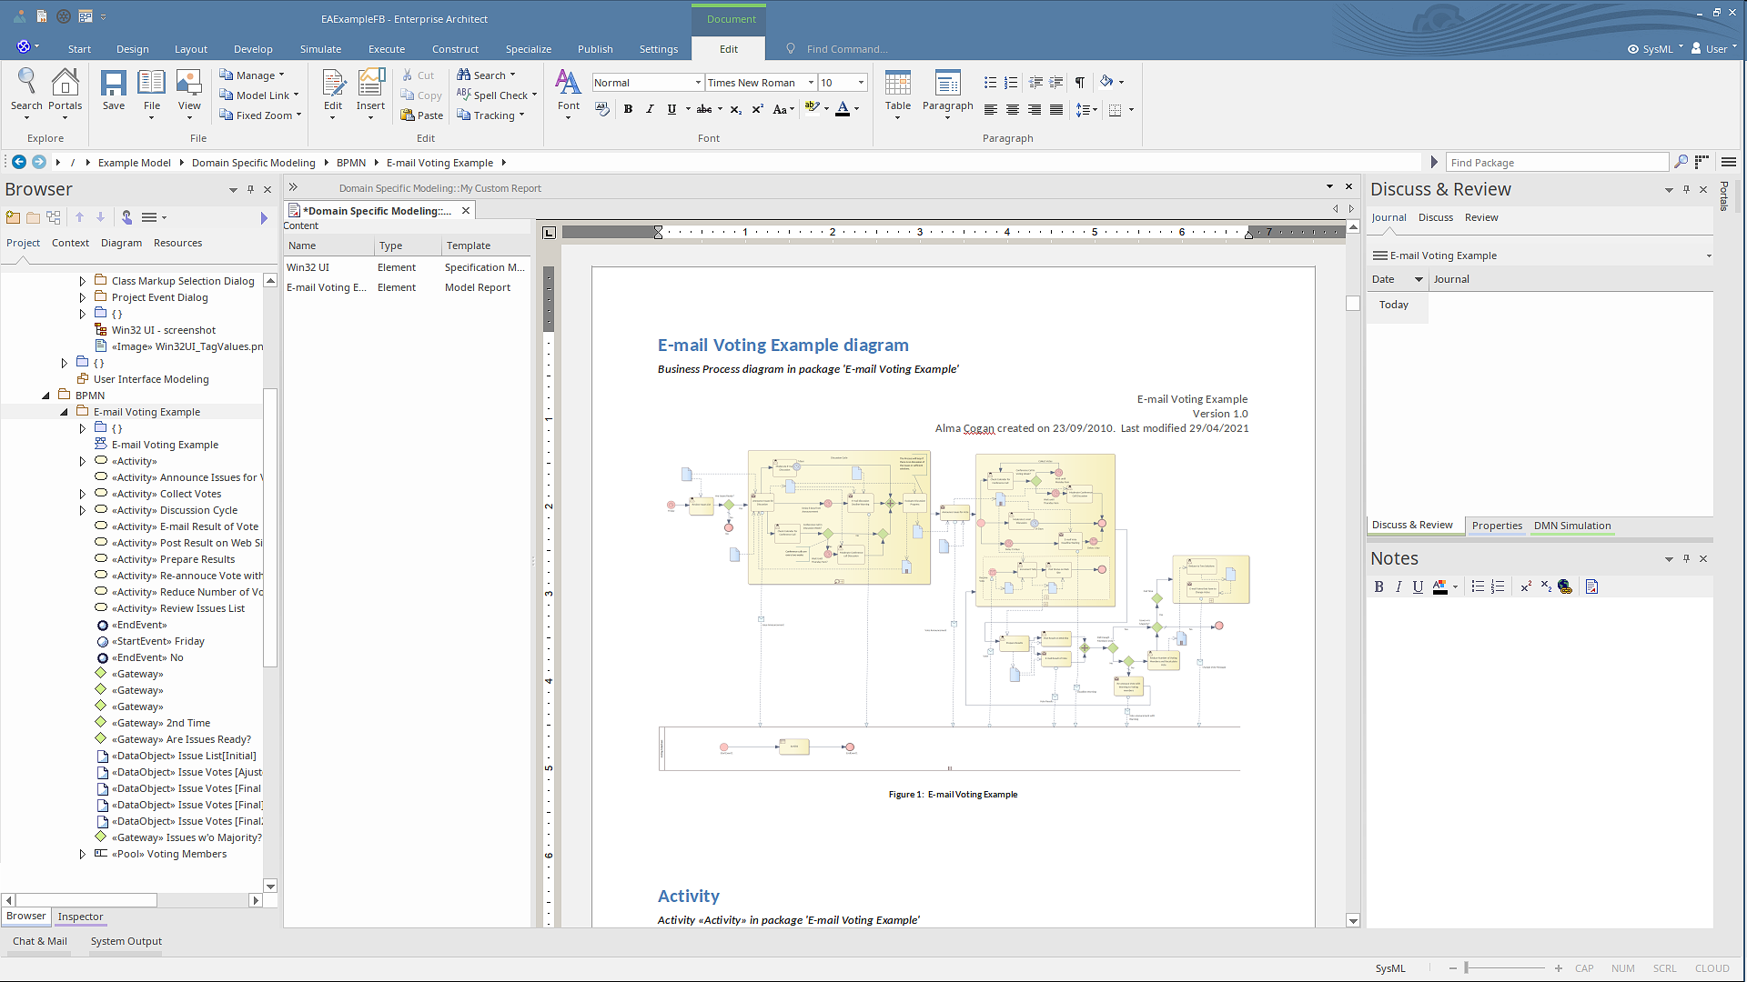Switch to the Inspector tab
Viewport: 1747px width, 982px height.
80,917
